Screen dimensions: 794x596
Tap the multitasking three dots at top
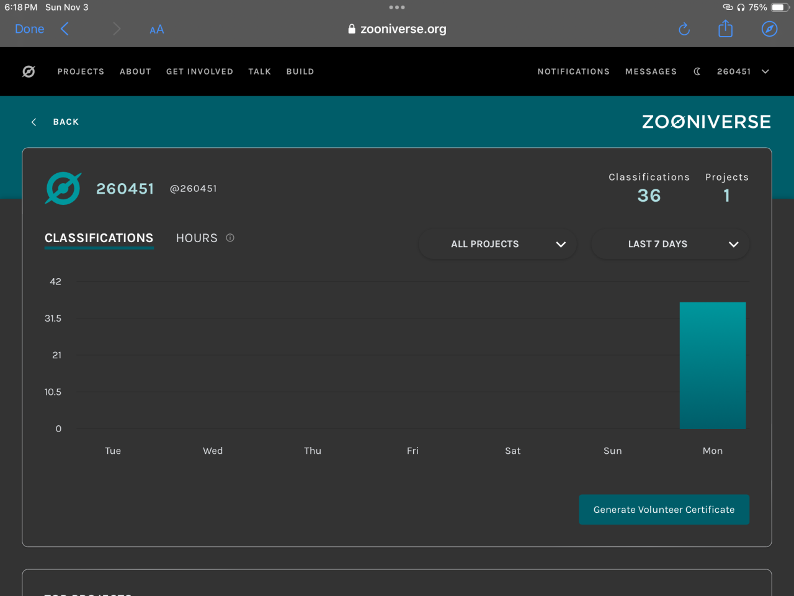(x=397, y=7)
